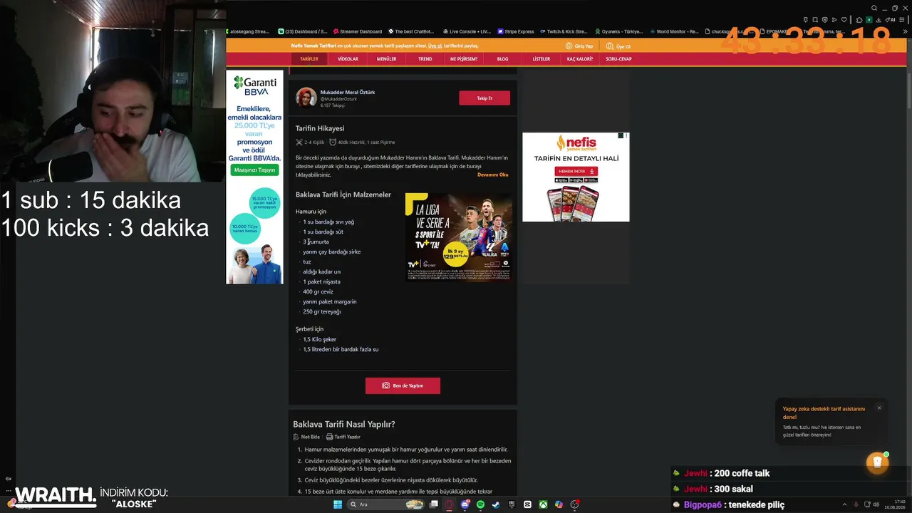Open the SORU-CEVAP section

pos(618,59)
